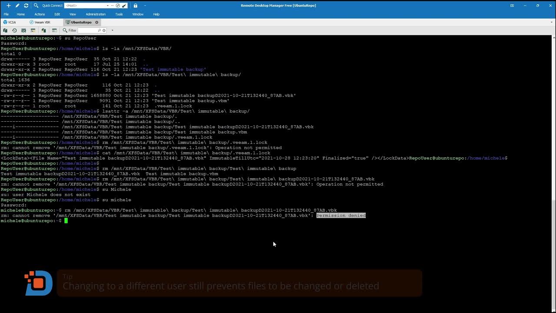Click the reconnect history icon in terminal toolbar
Image resolution: width=556 pixels, height=313 pixels.
14,30
